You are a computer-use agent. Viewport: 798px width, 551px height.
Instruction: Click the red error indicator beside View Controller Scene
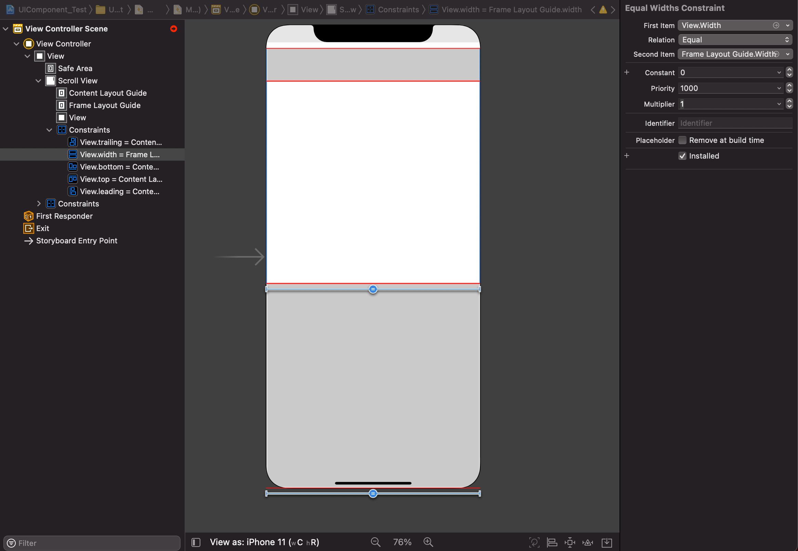[x=174, y=29]
